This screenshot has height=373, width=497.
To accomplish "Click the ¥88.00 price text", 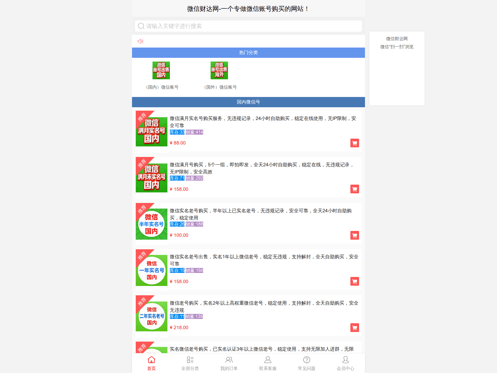I will (178, 143).
